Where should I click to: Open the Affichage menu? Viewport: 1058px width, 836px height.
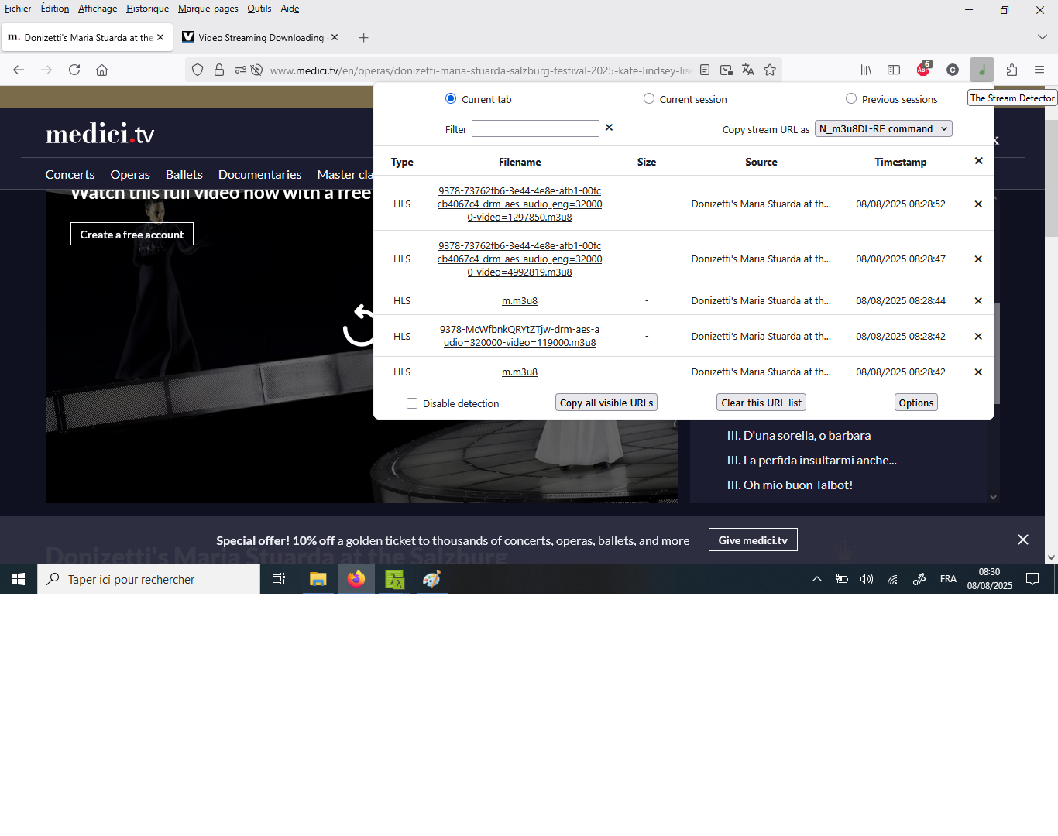[x=98, y=9]
